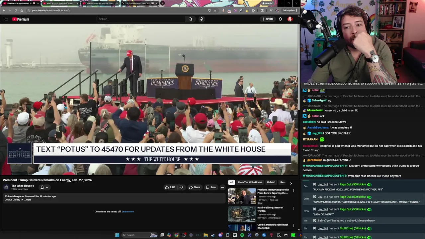This screenshot has height=239, width=425.
Task: Focus the YouTube search field
Action: coord(141,19)
